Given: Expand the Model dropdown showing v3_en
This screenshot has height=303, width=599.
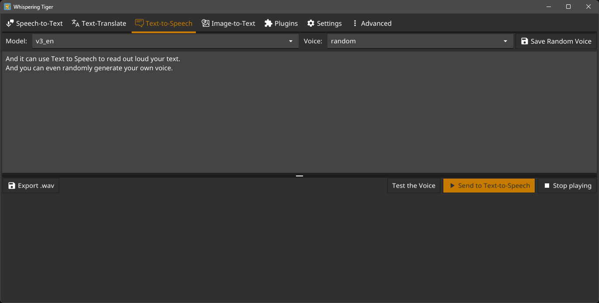Looking at the screenshot, I should [x=165, y=41].
